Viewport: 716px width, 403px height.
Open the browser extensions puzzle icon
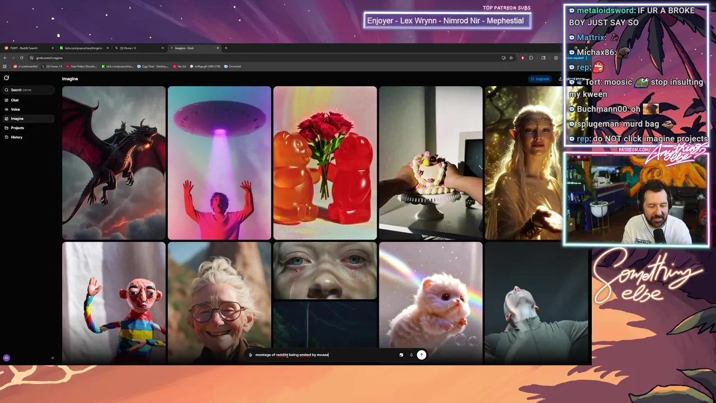[531, 58]
